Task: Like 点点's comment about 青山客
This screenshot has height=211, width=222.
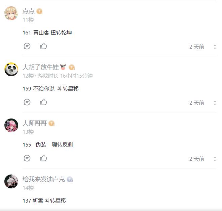Action: (x=43, y=46)
